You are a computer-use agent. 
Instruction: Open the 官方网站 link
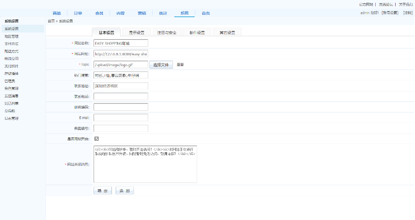[366, 4]
